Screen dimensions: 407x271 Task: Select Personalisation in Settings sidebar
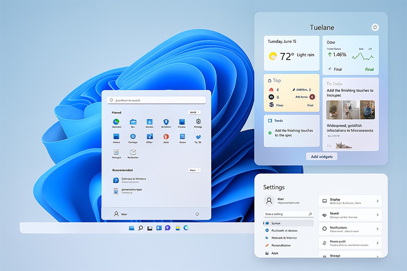click(281, 245)
